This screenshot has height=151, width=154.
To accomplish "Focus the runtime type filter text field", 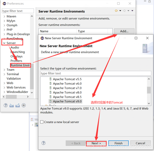I will (x=96, y=73).
